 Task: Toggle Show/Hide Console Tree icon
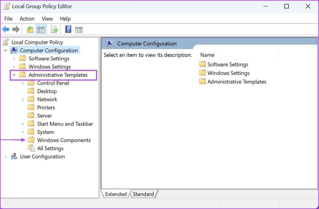pos(41,30)
